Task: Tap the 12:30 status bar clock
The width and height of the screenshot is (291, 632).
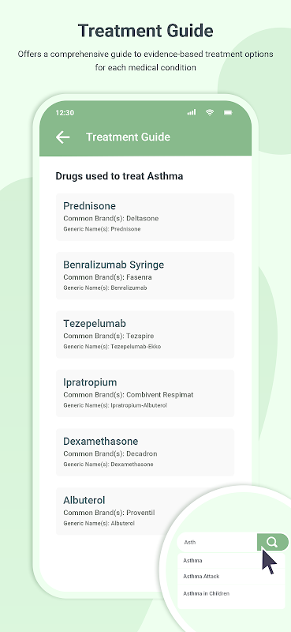Action: coord(65,113)
